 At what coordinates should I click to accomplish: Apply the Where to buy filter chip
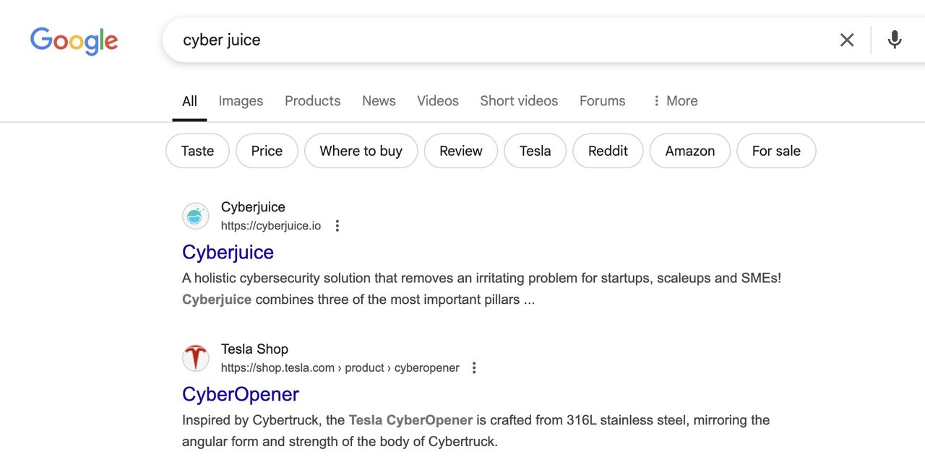pos(361,151)
